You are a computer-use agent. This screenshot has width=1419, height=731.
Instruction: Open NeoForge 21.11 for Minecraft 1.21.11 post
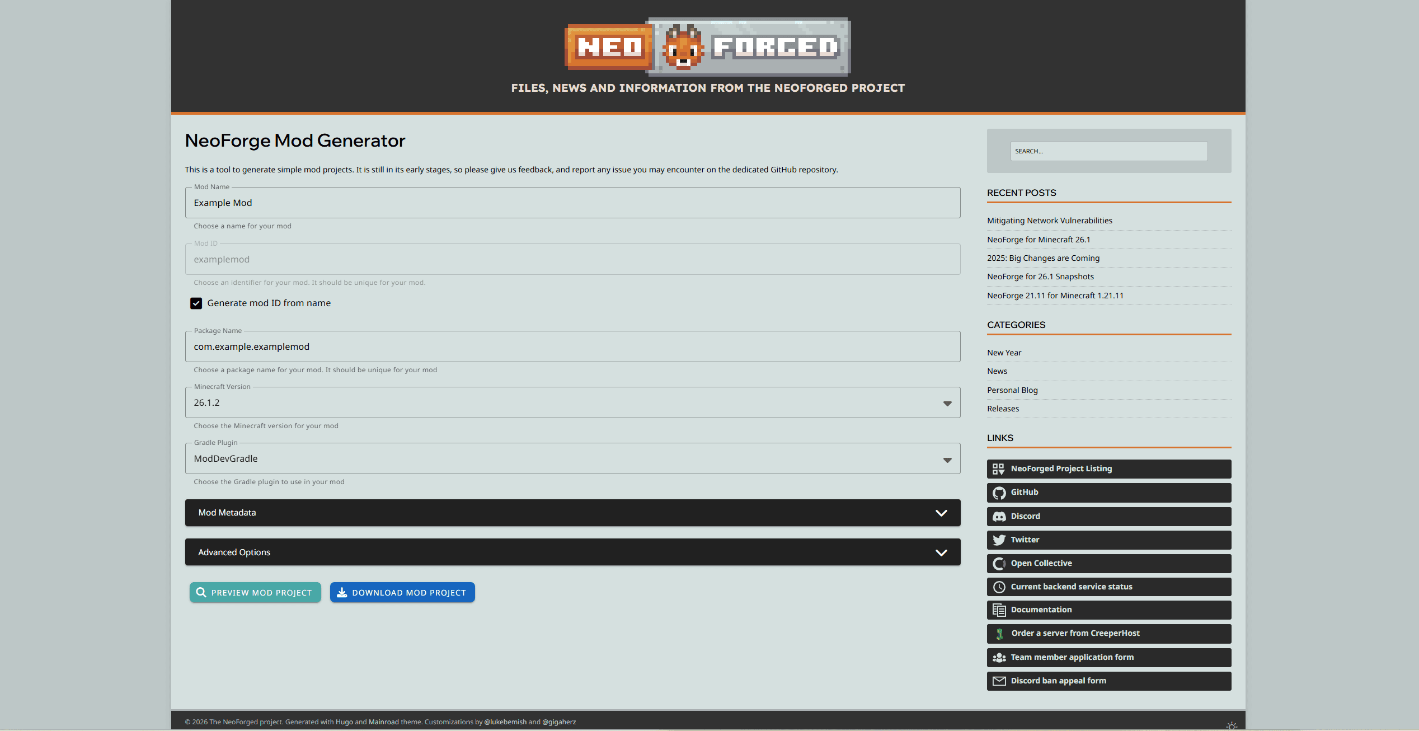point(1055,296)
